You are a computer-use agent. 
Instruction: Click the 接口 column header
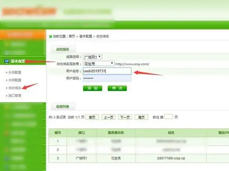point(81,133)
